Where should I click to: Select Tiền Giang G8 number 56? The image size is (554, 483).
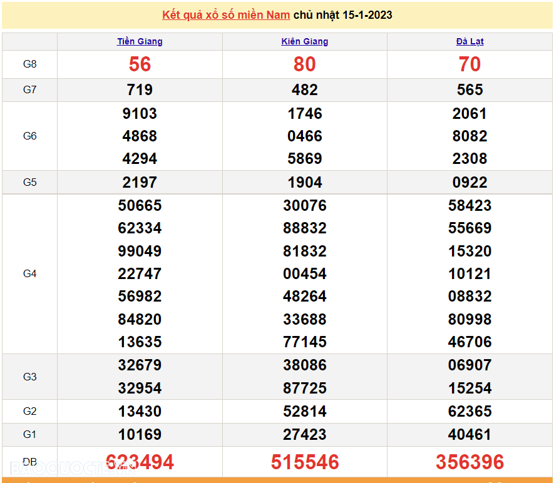pyautogui.click(x=140, y=64)
